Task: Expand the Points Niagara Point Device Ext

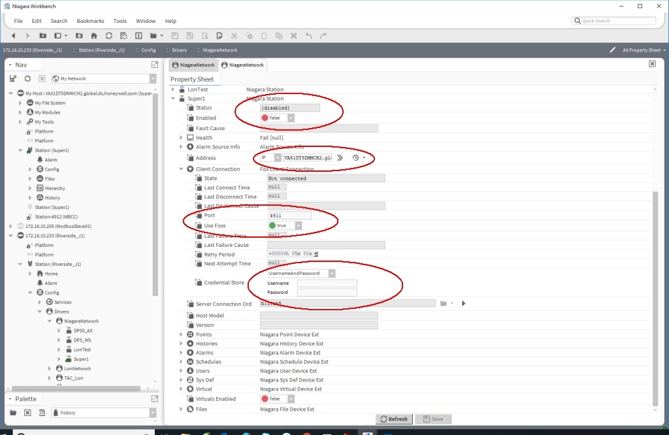Action: 181,334
